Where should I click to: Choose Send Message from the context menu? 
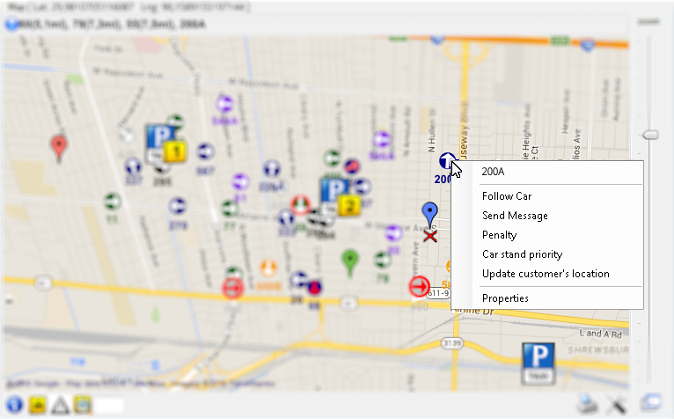point(515,216)
